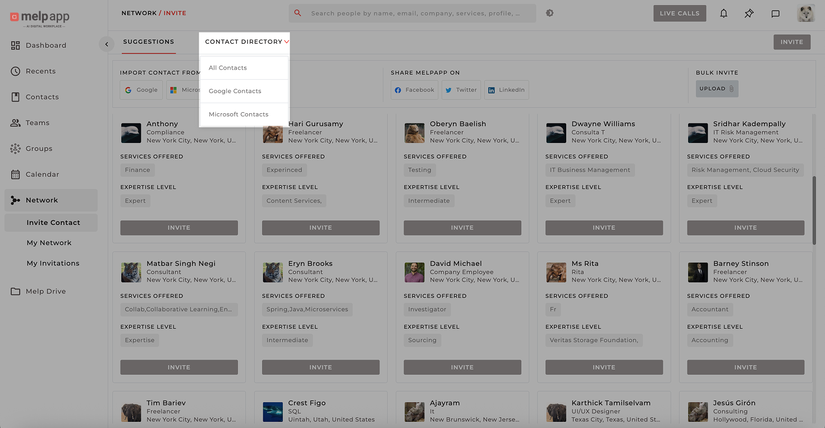Toggle dark mode icon beside search
825x428 pixels.
point(549,13)
